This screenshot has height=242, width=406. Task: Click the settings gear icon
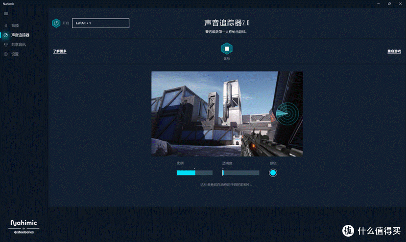coord(6,54)
